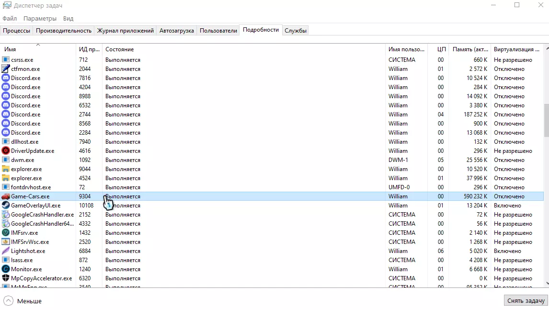Click the DWM-1 user name cell
The width and height of the screenshot is (549, 310).
pos(398,160)
